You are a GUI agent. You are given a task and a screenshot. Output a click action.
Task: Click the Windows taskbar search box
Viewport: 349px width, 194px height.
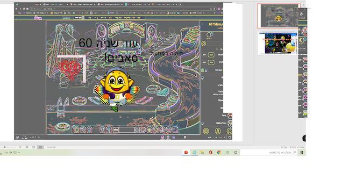(x=269, y=153)
